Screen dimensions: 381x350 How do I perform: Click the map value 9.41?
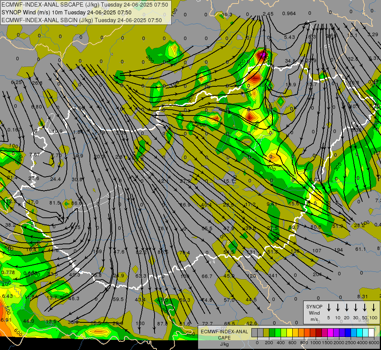click(272, 204)
